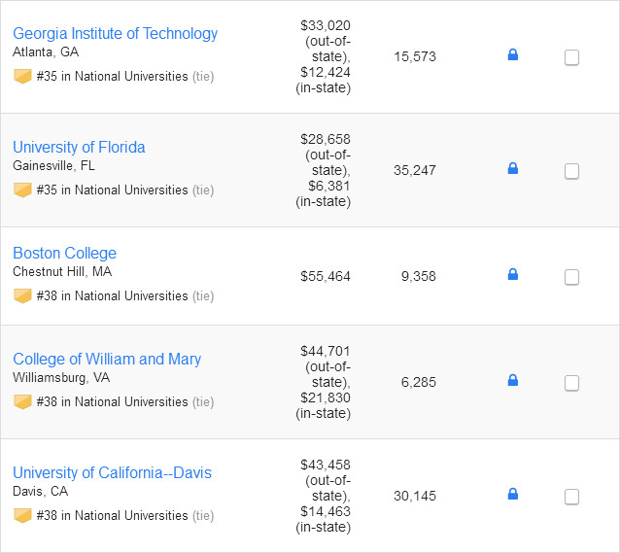Click the lock icon in Georgia Tech row
620x553 pixels.
(x=513, y=55)
